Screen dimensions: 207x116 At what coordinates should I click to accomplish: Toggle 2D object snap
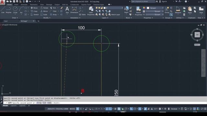(x=110, y=109)
